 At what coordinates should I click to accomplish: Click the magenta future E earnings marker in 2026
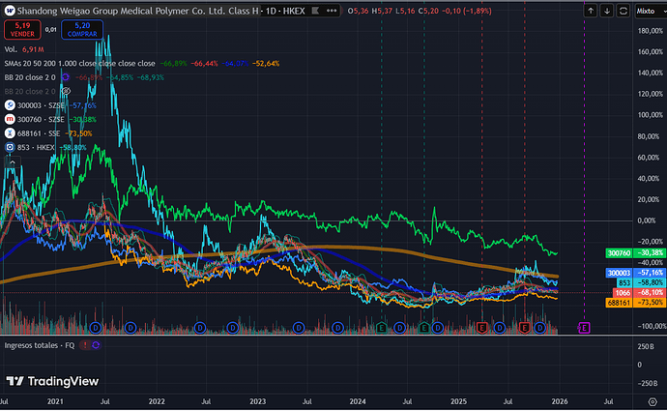(x=584, y=328)
